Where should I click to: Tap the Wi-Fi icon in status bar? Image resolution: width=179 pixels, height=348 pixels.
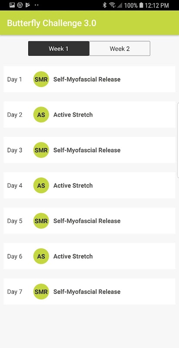pos(113,5)
